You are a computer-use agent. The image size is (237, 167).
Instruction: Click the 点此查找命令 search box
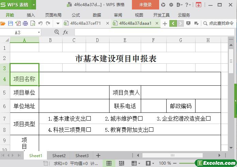point(219,23)
